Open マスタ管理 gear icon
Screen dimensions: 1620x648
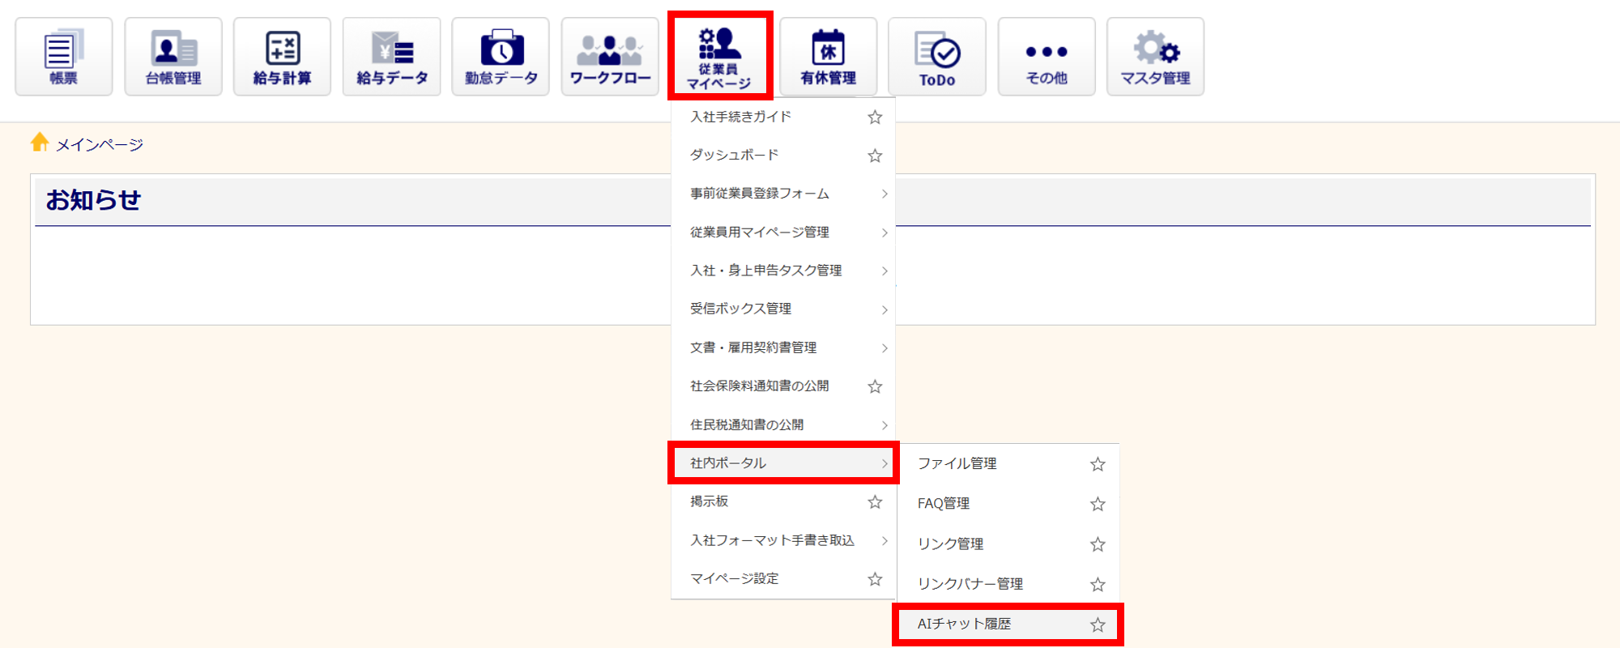[x=1155, y=57]
